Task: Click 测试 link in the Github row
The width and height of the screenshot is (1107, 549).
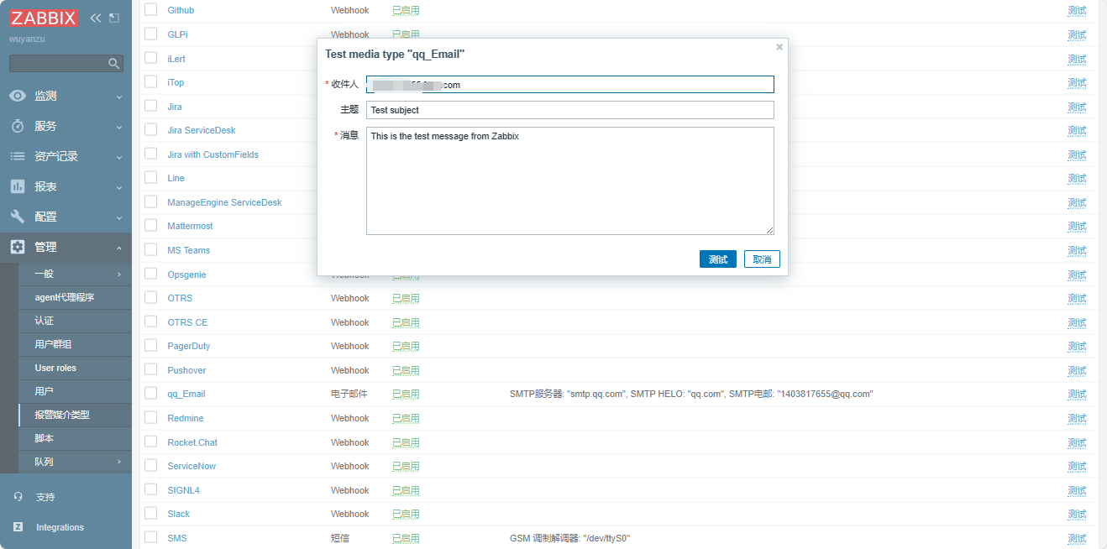Action: coord(1077,10)
